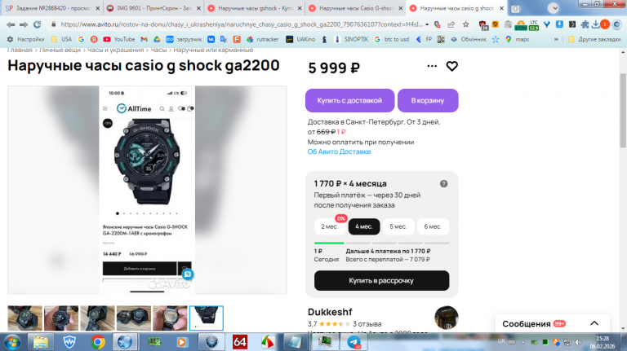Select the 5 мес. installment option
The height and width of the screenshot is (351, 627).
point(398,226)
